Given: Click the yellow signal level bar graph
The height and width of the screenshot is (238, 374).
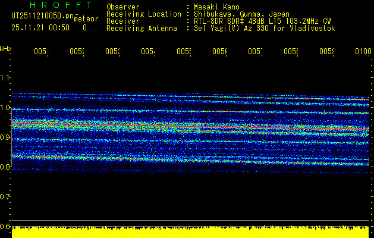Looking at the screenshot, I should pos(190,231).
